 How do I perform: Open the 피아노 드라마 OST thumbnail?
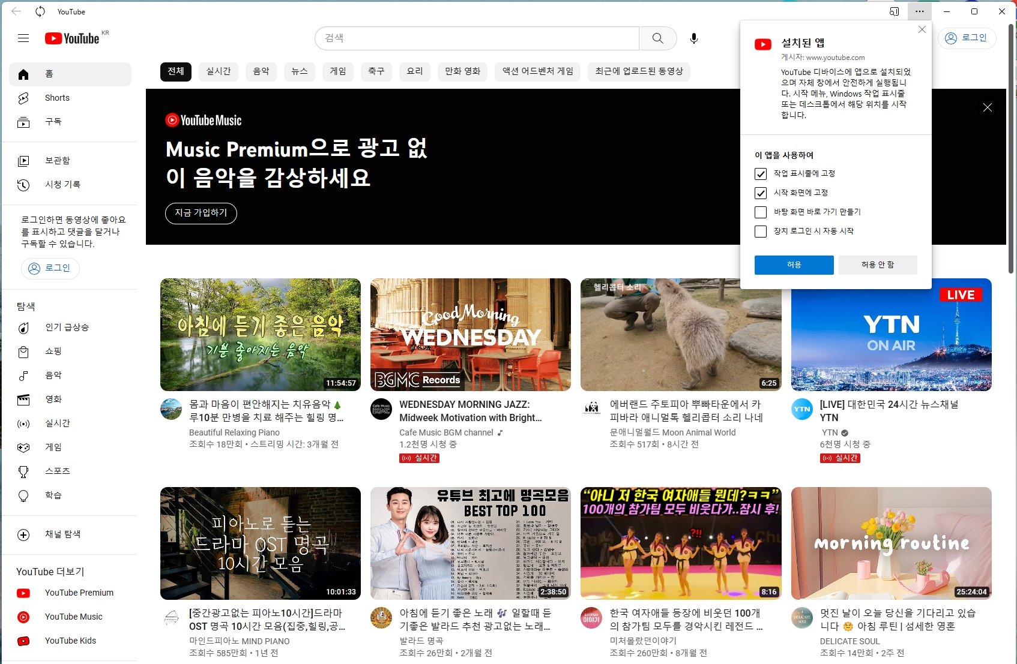click(x=261, y=543)
